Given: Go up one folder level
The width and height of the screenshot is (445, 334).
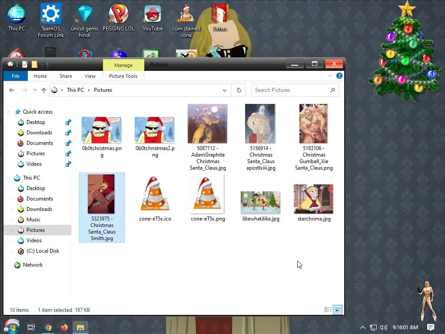Looking at the screenshot, I should (44, 90).
